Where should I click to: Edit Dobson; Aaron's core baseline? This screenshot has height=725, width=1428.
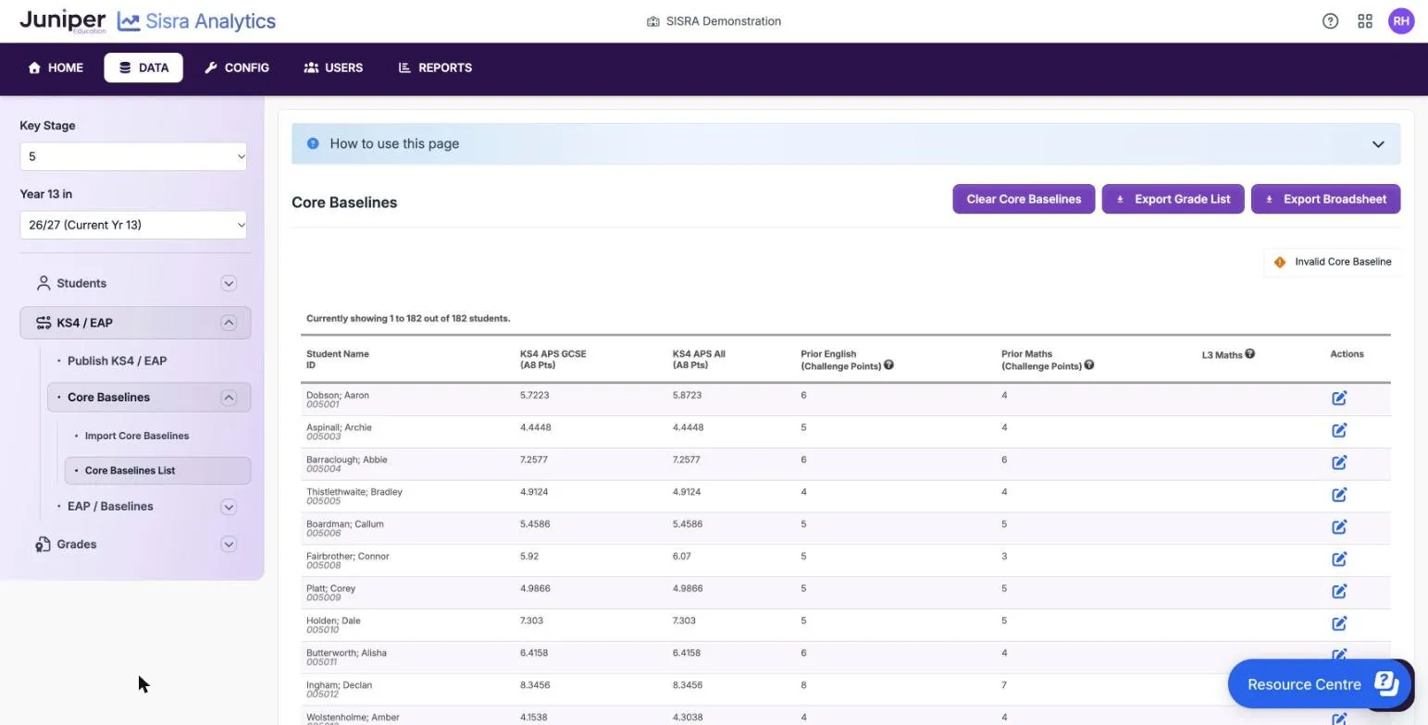pos(1338,399)
